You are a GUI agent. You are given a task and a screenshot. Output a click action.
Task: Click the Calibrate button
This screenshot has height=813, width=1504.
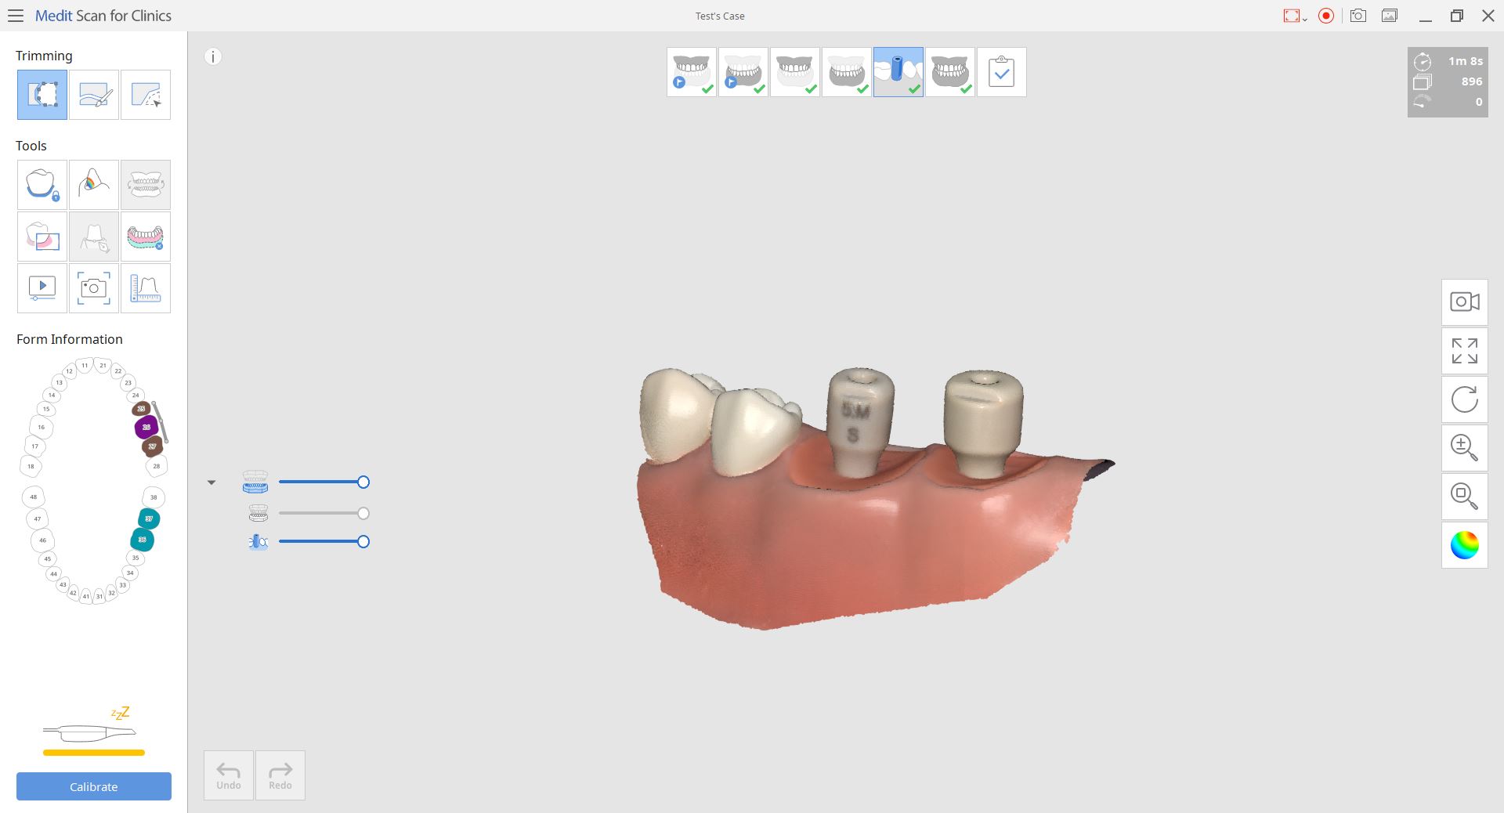click(x=93, y=786)
